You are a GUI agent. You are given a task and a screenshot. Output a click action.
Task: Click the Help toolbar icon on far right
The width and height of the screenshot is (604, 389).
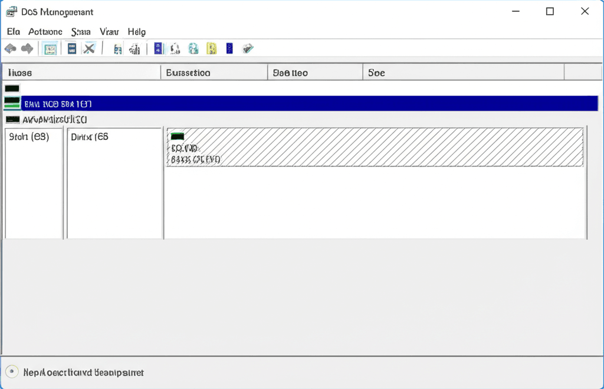tap(248, 48)
